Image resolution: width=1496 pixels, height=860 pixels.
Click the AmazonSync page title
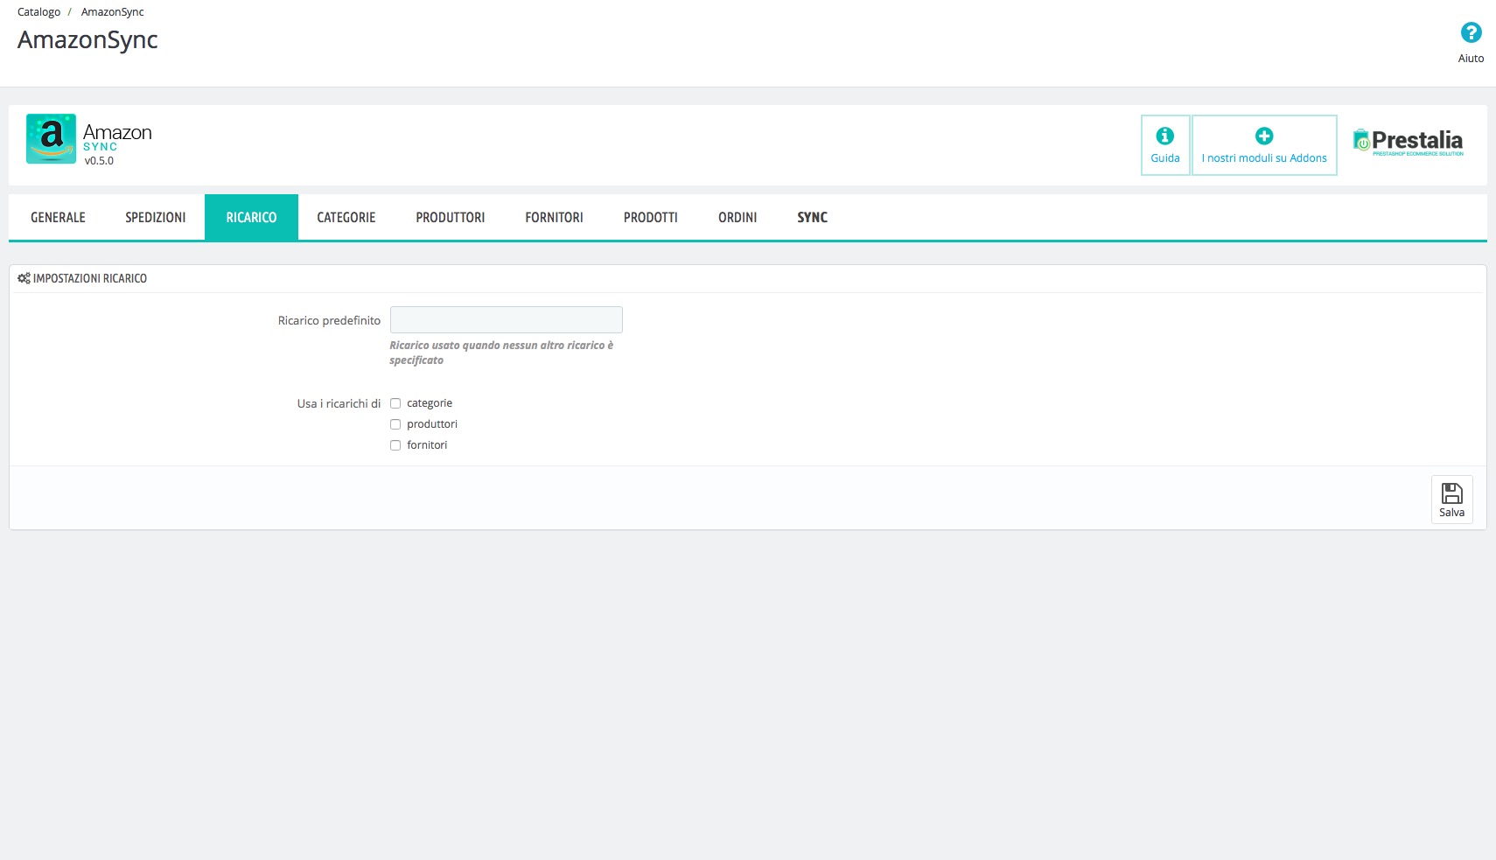(x=87, y=40)
